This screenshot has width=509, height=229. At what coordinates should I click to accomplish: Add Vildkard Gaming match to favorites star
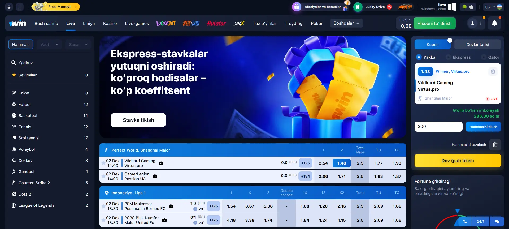click(103, 163)
